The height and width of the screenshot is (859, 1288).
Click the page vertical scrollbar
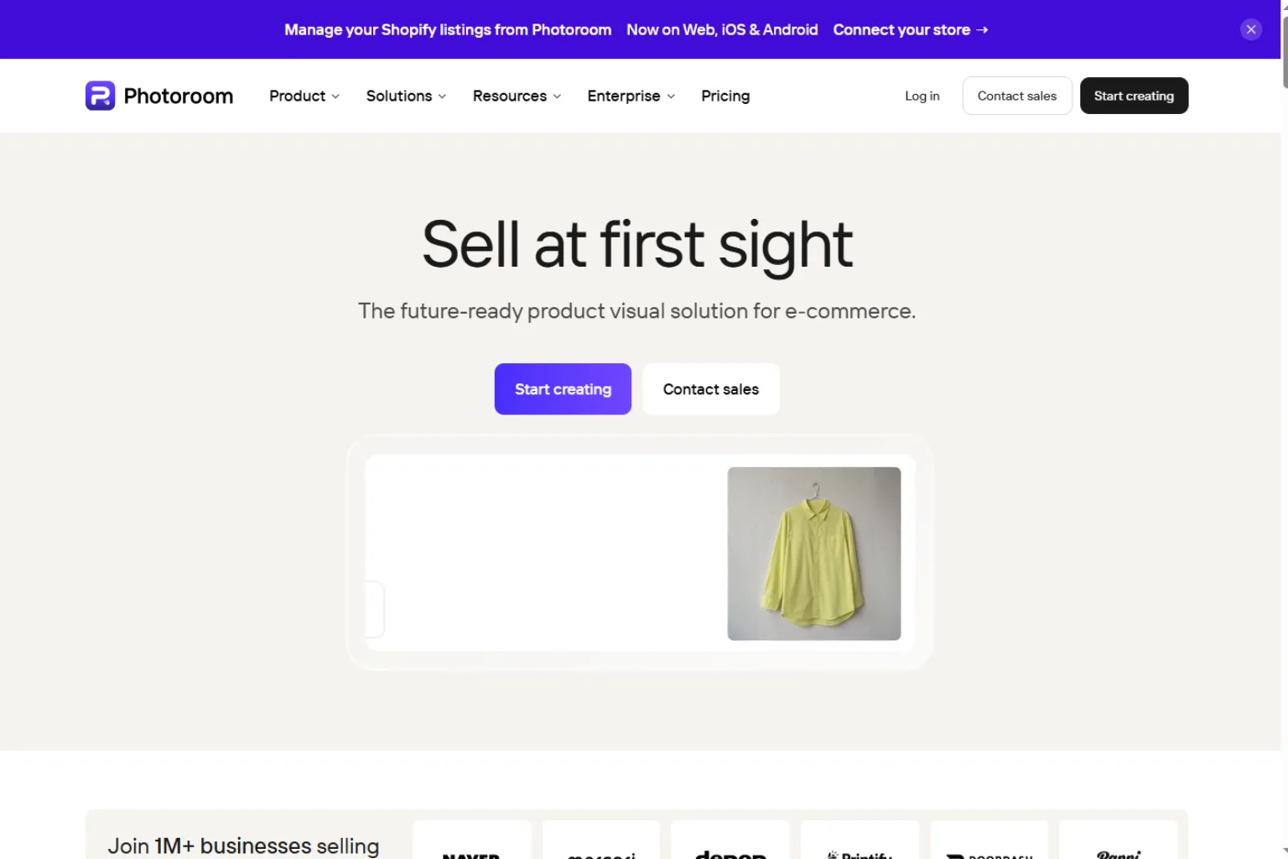click(1284, 429)
